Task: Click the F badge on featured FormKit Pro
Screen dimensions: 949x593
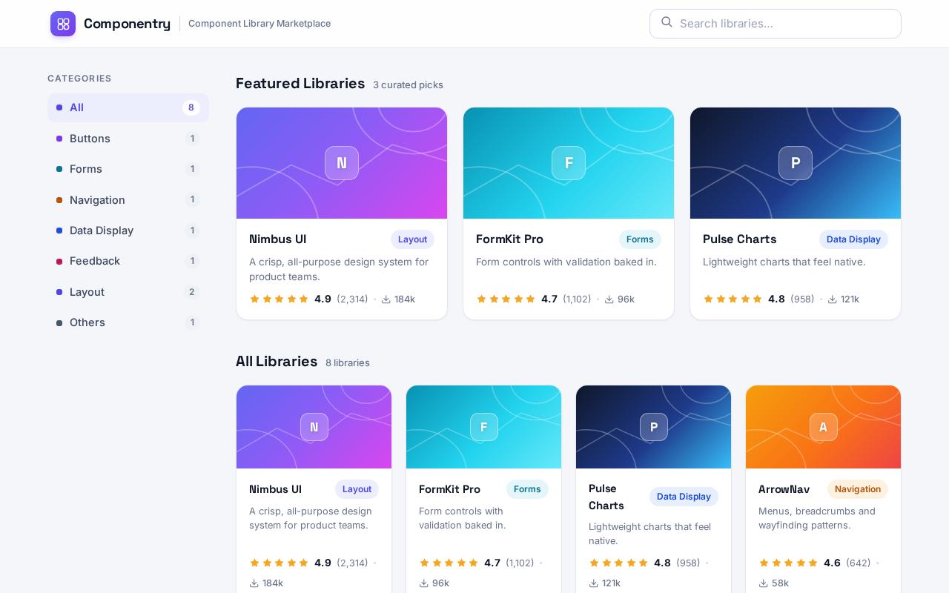Action: coord(569,163)
